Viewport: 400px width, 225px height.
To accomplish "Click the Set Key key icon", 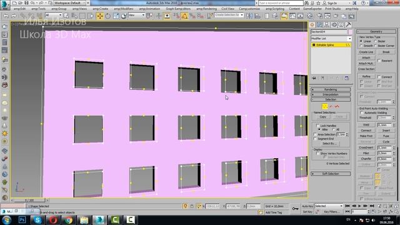I will tap(296, 209).
